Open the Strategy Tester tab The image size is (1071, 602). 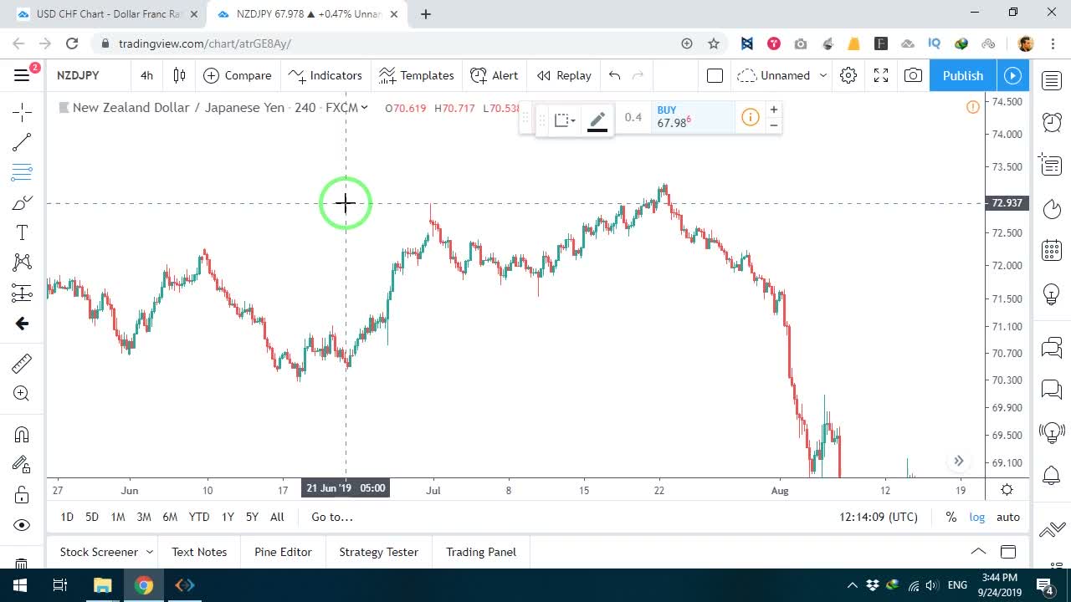(379, 552)
